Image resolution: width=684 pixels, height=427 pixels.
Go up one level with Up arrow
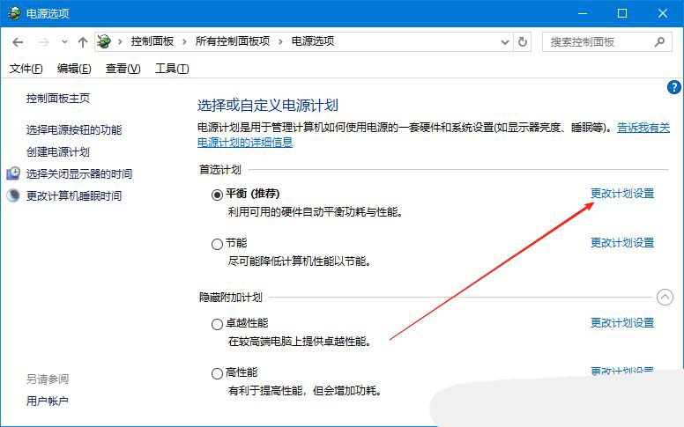[83, 42]
